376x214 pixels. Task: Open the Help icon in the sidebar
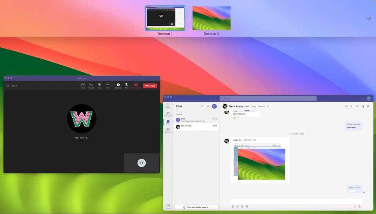click(x=168, y=206)
